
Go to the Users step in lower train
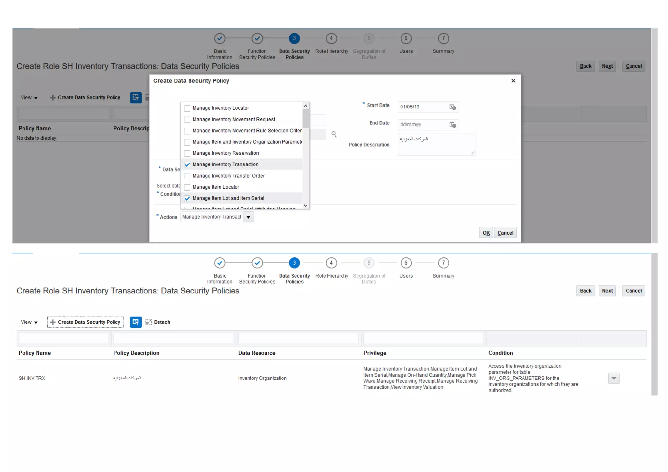406,263
